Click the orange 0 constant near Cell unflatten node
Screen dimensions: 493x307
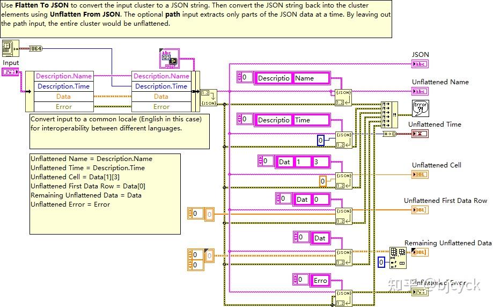(323, 181)
